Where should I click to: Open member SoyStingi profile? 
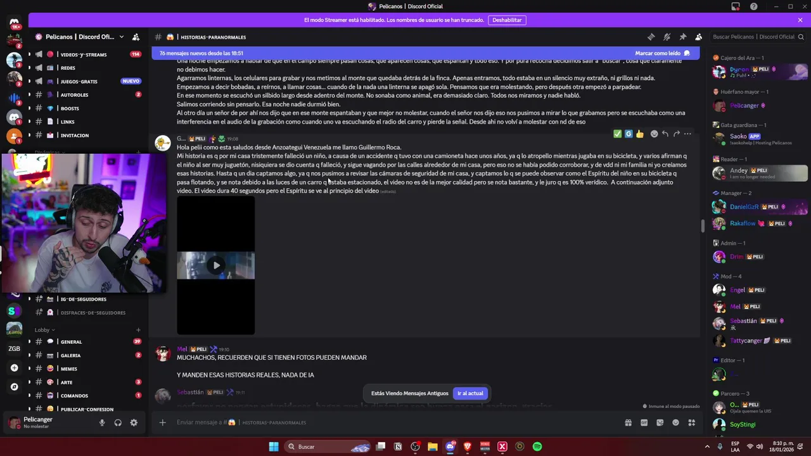click(x=760, y=424)
